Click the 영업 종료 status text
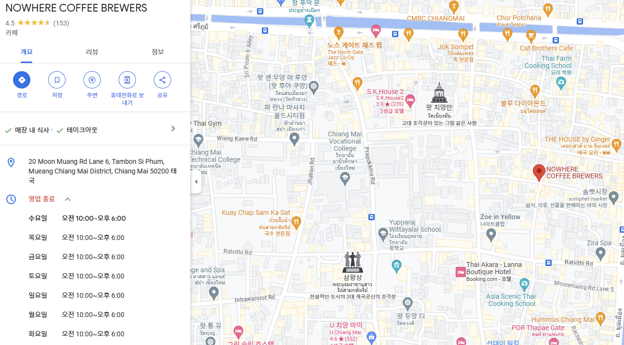The width and height of the screenshot is (624, 345). pos(41,199)
